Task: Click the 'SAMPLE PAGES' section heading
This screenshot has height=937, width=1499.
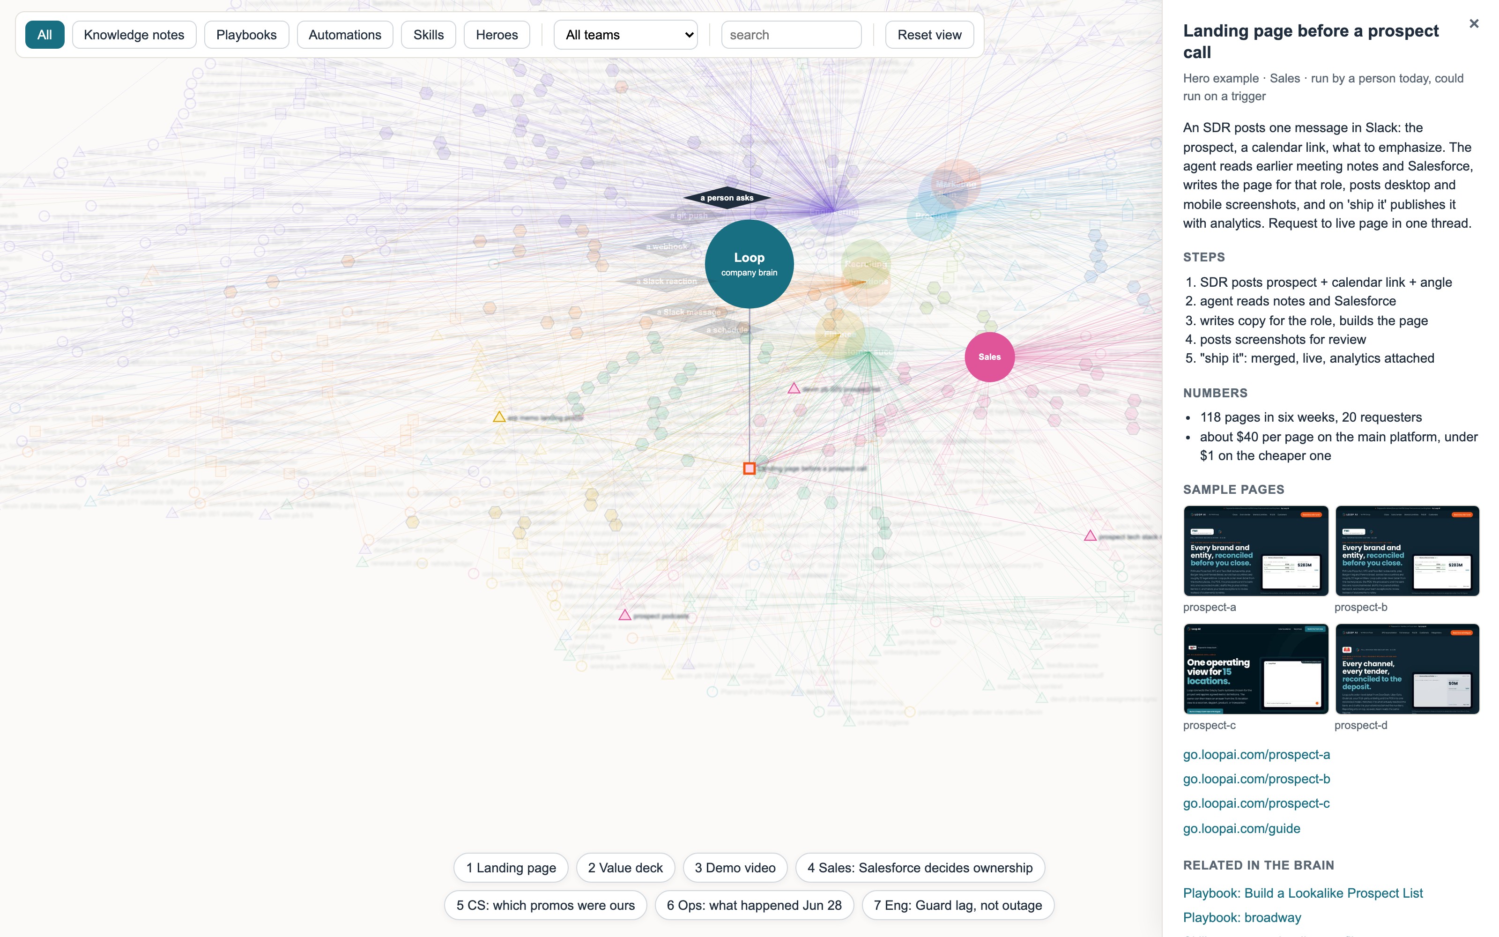Action: (x=1233, y=490)
